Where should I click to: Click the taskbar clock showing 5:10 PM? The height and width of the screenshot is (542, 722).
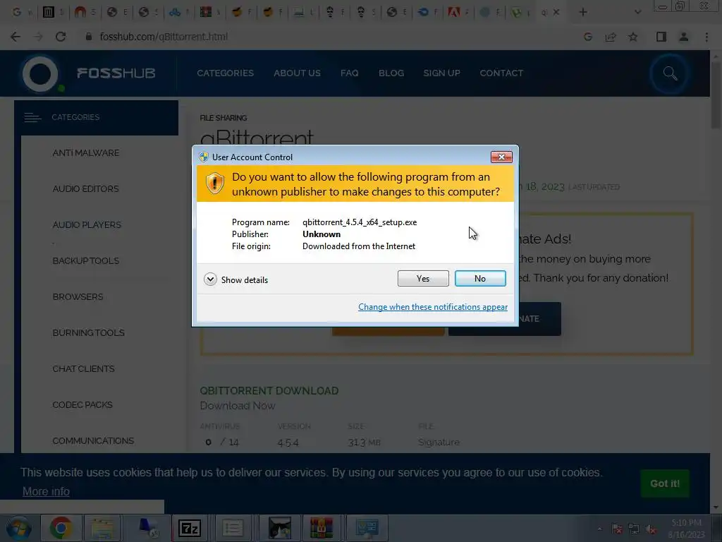686,529
